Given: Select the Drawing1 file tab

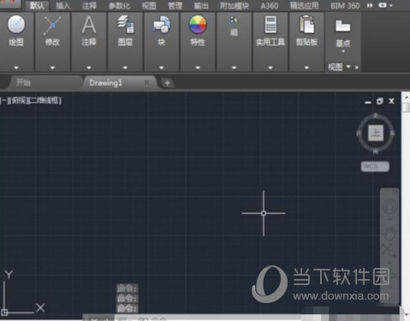Looking at the screenshot, I should coord(105,83).
